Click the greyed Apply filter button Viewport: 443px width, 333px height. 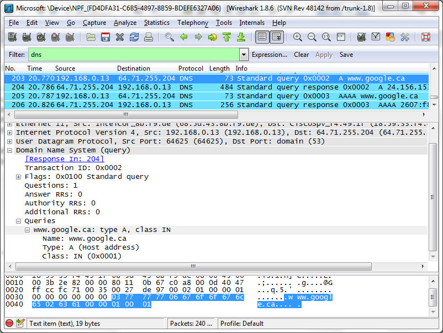[x=324, y=55]
